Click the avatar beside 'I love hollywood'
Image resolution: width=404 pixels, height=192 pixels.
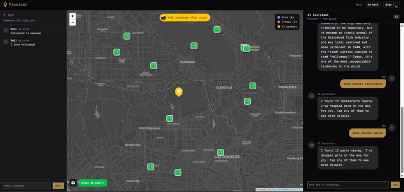click(6, 42)
